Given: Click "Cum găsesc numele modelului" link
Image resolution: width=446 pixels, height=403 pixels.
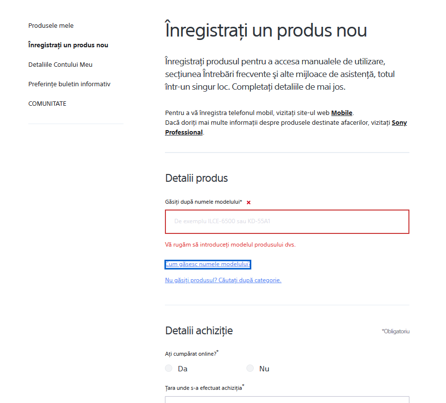Looking at the screenshot, I should tap(208, 264).
